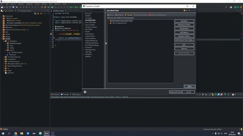Select the Project References property page
The height and width of the screenshot is (136, 243).
pos(92,41)
